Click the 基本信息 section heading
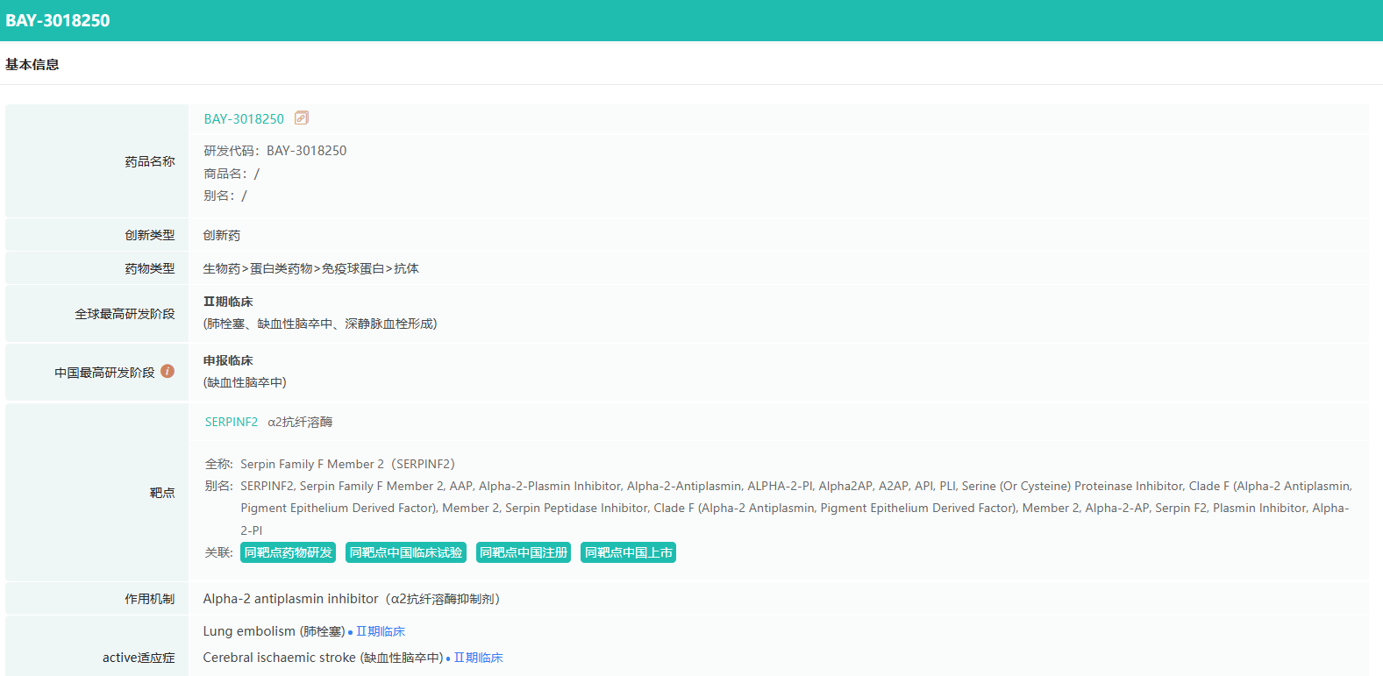 click(x=32, y=64)
